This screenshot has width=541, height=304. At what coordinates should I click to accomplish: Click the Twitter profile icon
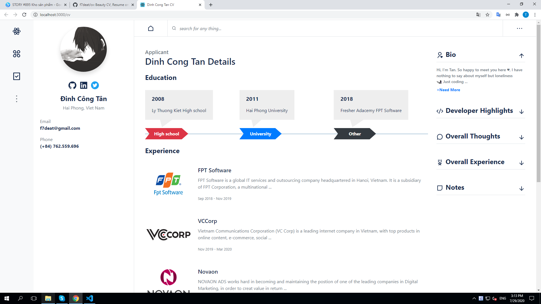pos(95,85)
